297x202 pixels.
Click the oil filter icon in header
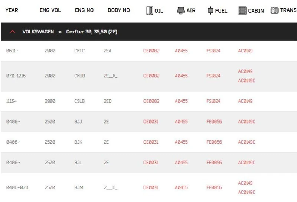pyautogui.click(x=150, y=10)
